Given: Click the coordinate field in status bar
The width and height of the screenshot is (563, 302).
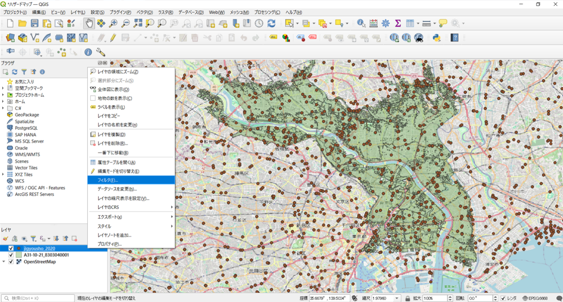Looking at the screenshot, I should click(330, 298).
